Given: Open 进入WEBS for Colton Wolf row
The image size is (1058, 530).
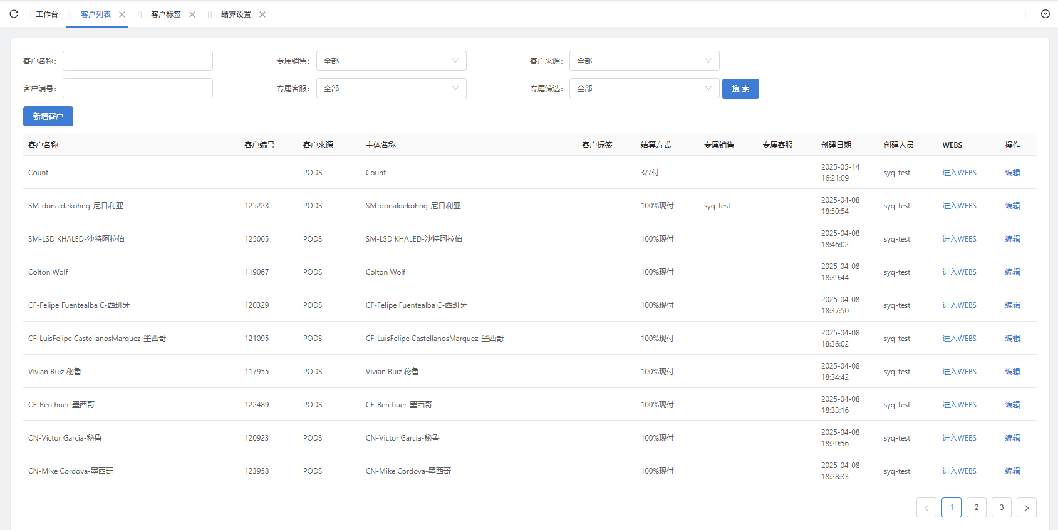Looking at the screenshot, I should (x=959, y=272).
